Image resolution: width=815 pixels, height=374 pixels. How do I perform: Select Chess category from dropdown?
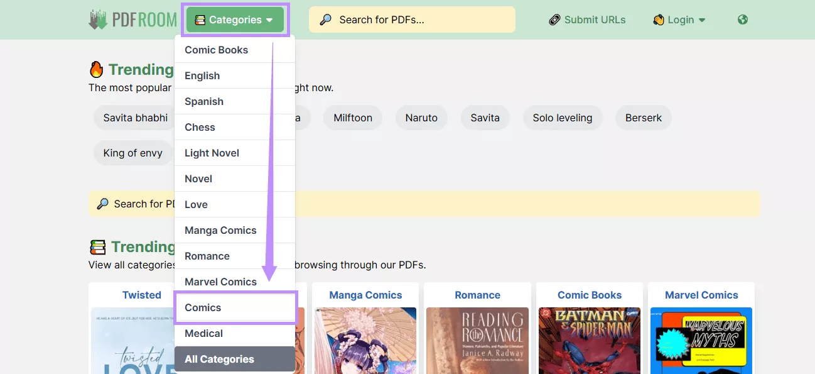235,127
